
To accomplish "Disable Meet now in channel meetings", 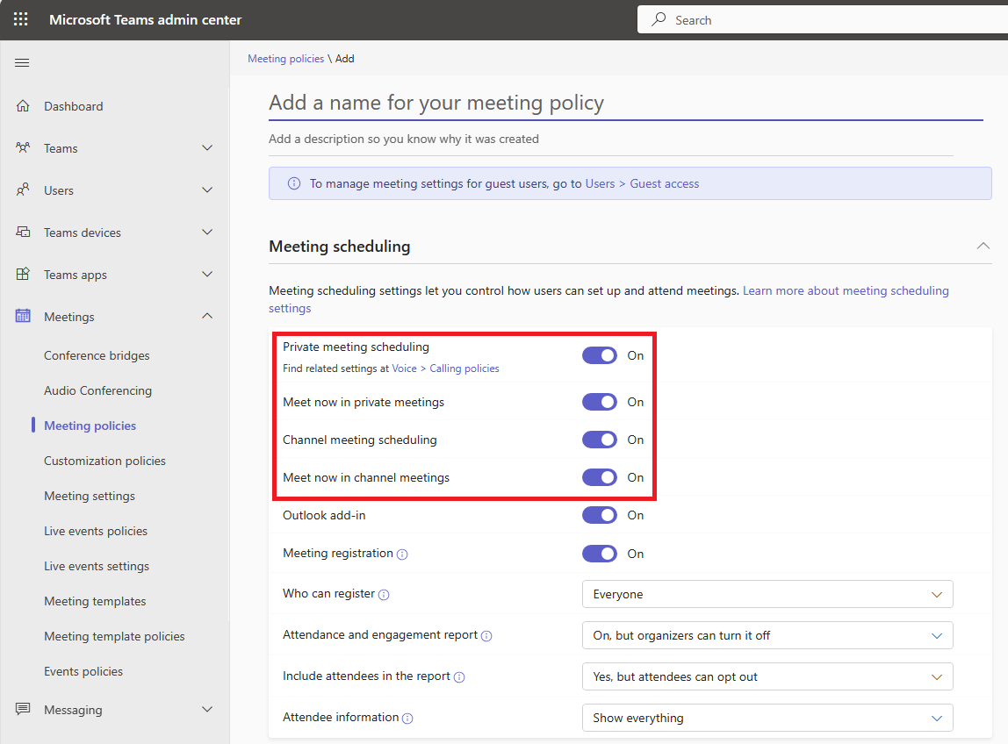I will point(599,477).
